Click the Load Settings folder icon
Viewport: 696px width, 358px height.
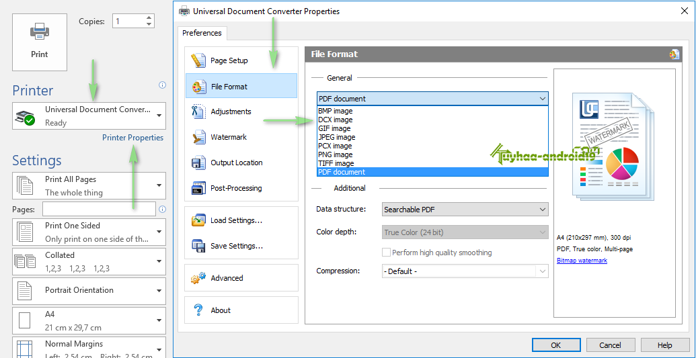pyautogui.click(x=198, y=220)
